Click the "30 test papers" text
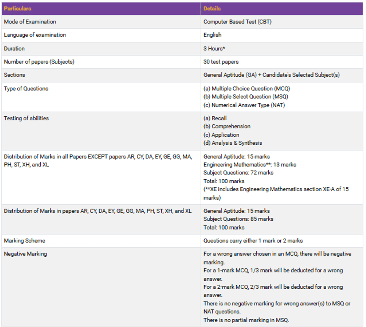The width and height of the screenshot is (366, 327). 221,62
